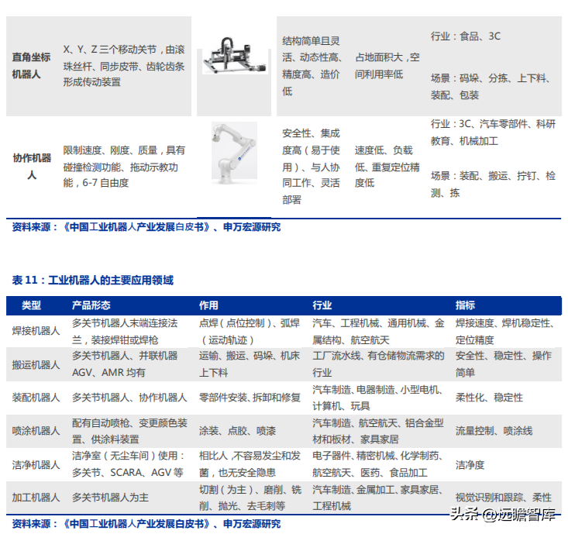
Task: Click the 喷涂机器人 row label
Action: coord(36,431)
